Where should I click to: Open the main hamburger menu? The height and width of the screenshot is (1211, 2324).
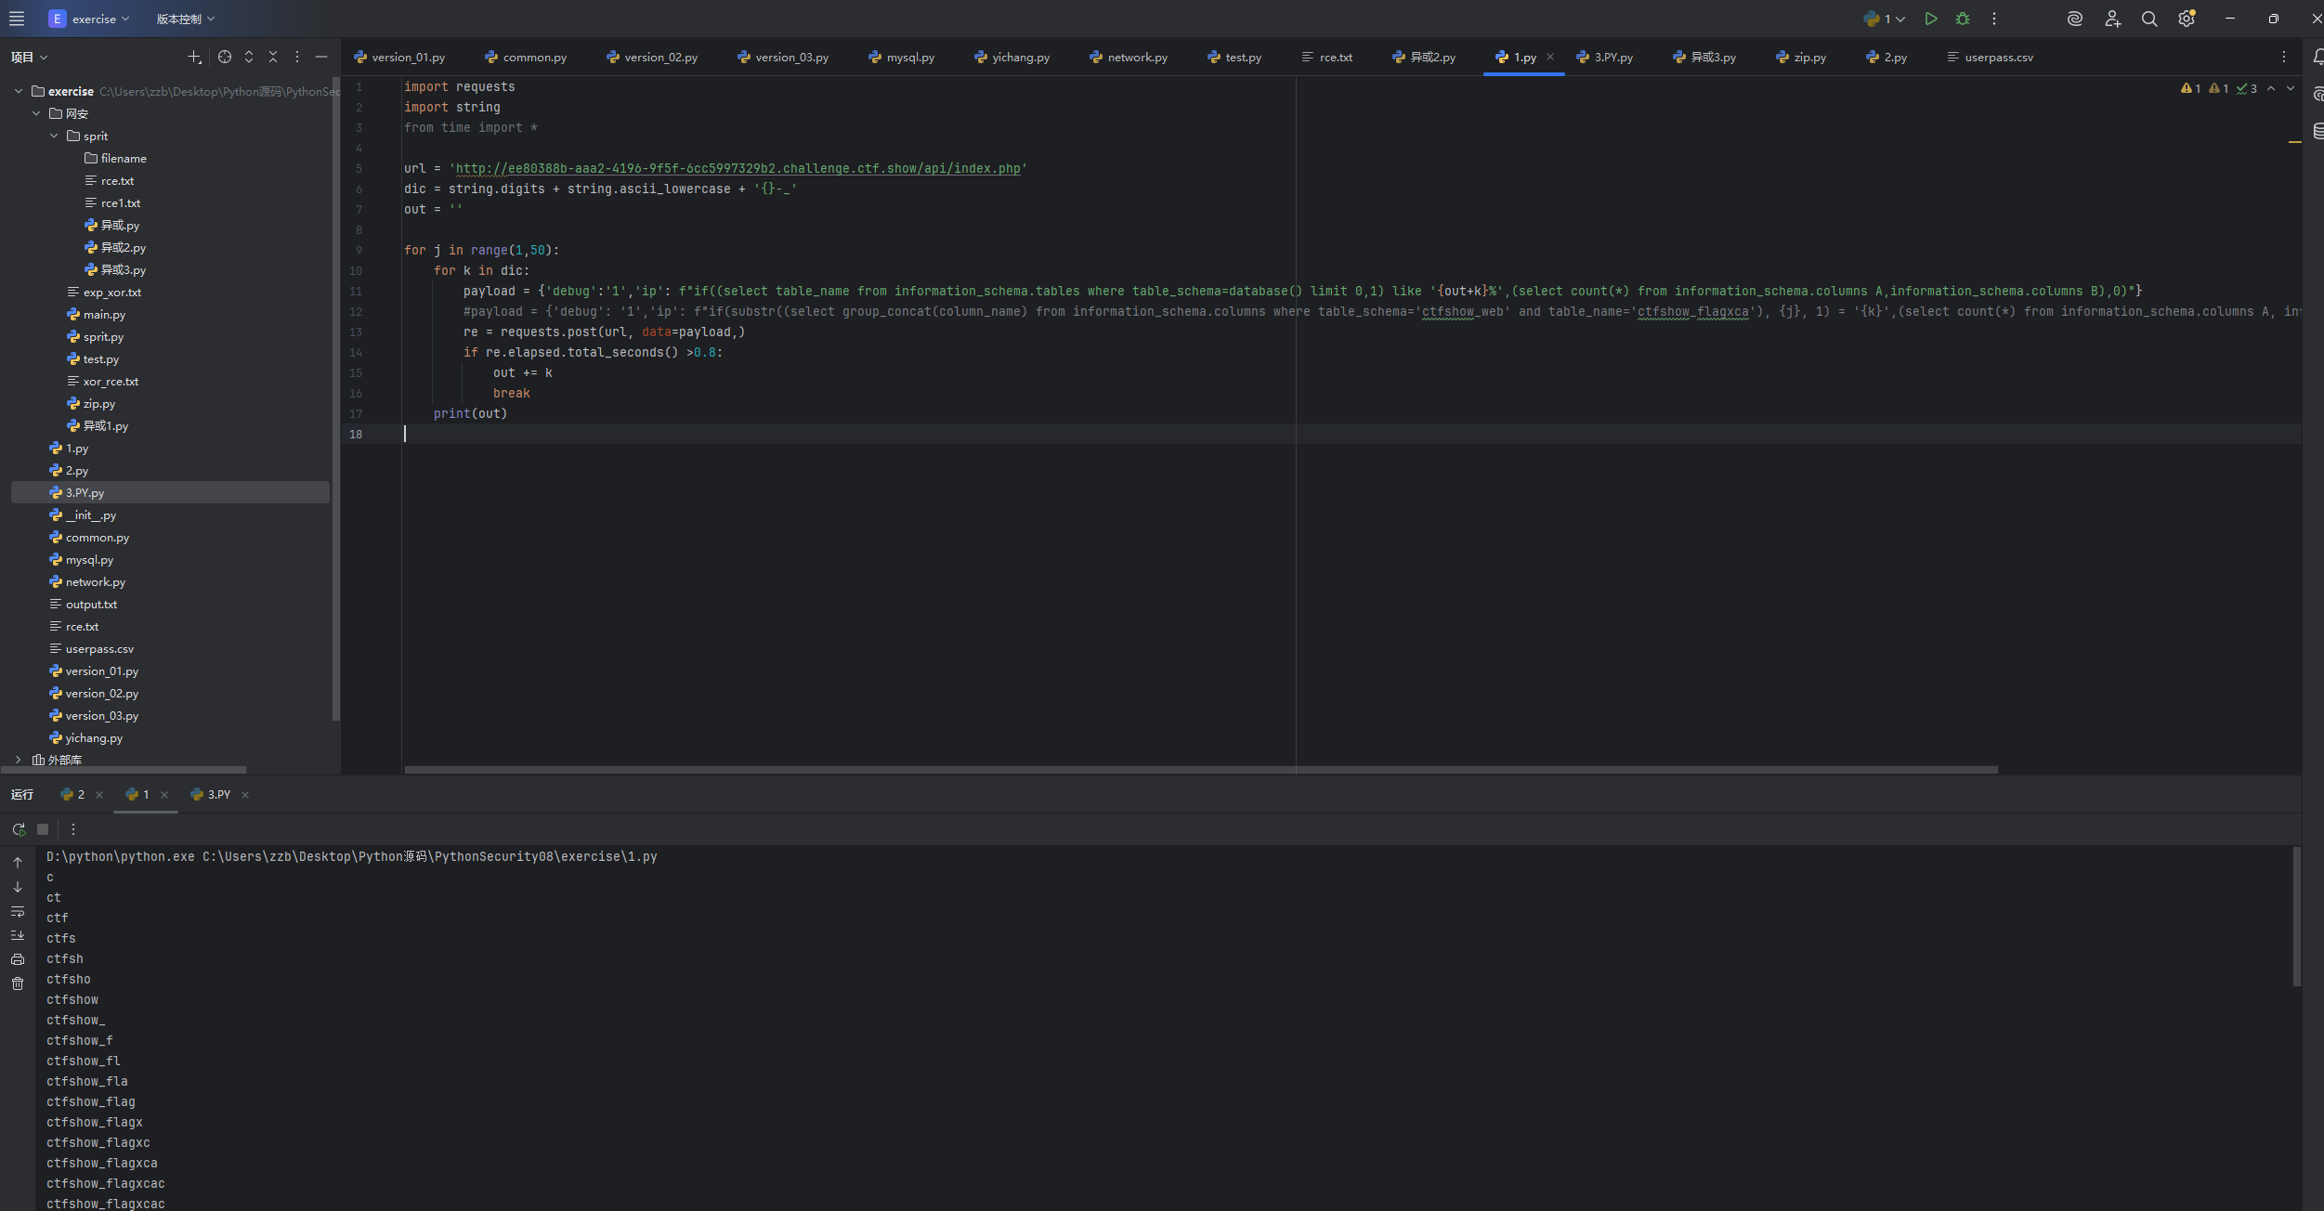pyautogui.click(x=17, y=19)
